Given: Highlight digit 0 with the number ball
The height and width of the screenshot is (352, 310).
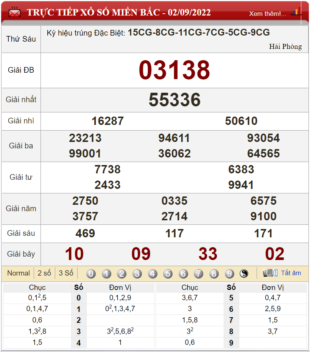Looking at the screenshot, I should [x=91, y=274].
